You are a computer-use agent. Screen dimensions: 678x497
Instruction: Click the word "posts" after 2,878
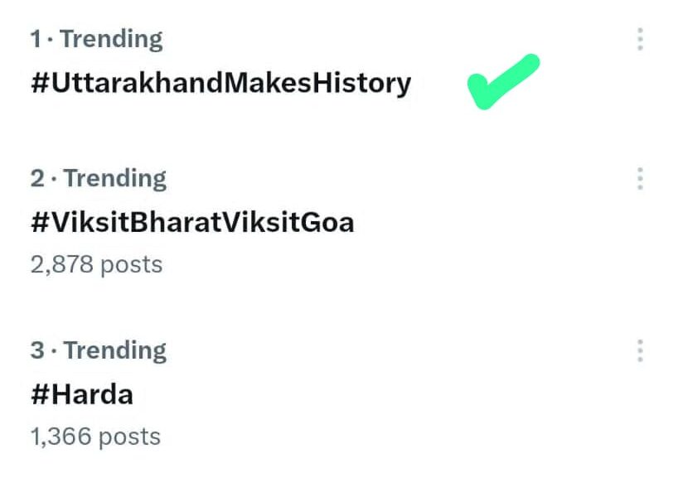[x=131, y=264]
